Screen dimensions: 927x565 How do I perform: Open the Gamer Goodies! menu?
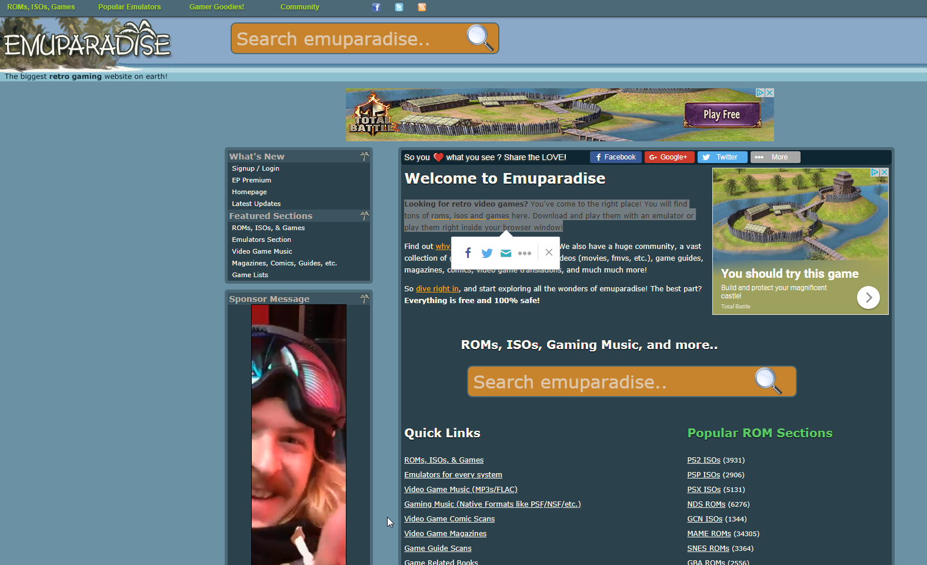click(x=216, y=7)
